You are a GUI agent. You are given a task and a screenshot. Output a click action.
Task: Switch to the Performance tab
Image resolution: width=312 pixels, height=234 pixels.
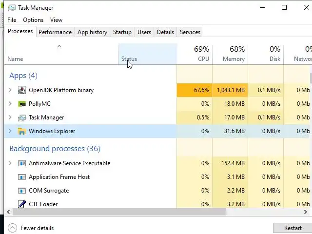55,32
